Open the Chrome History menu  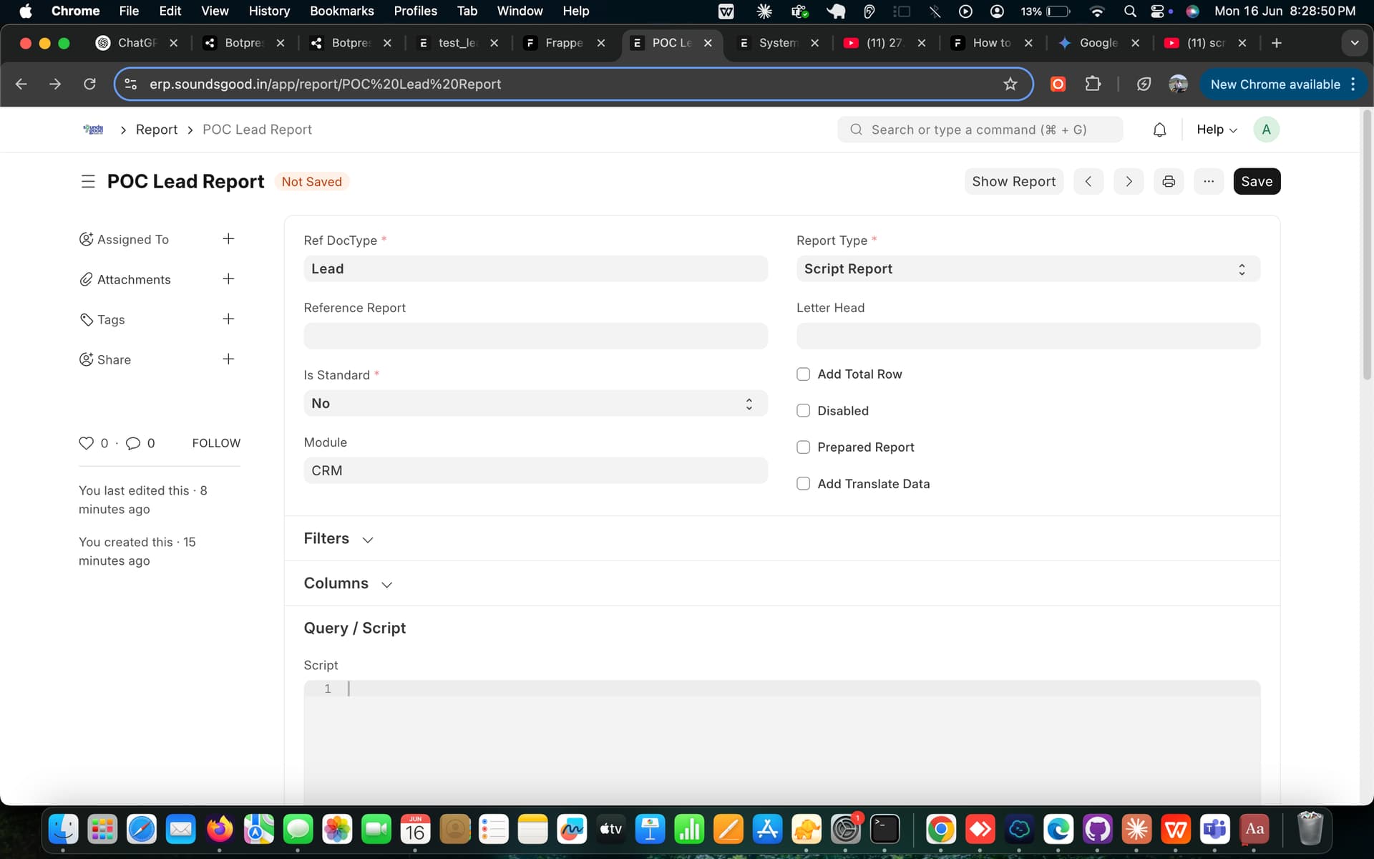[x=269, y=11]
